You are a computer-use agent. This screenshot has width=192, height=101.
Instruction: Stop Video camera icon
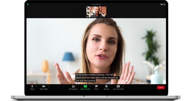click(x=44, y=86)
